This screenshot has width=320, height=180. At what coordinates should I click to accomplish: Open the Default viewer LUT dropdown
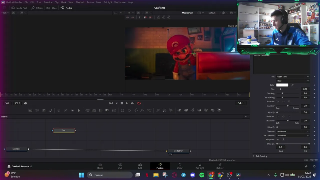point(214,13)
